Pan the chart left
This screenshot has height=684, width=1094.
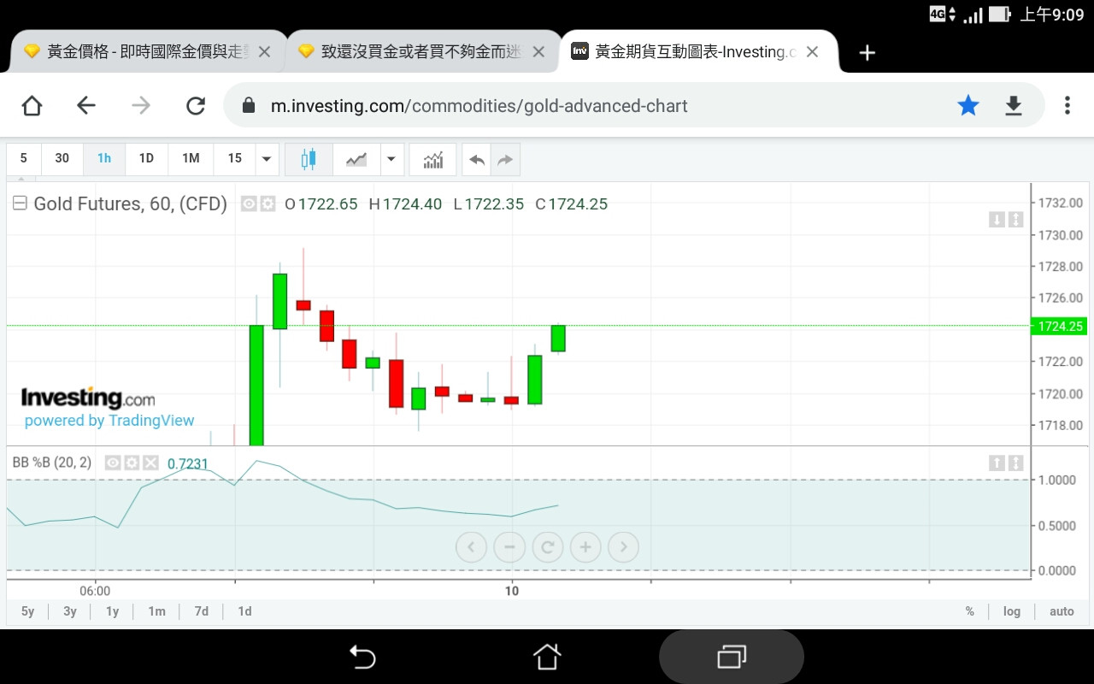[x=471, y=547]
